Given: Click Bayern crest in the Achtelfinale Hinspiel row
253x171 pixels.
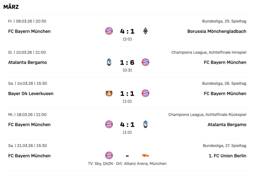Looking at the screenshot, I should [145, 62].
